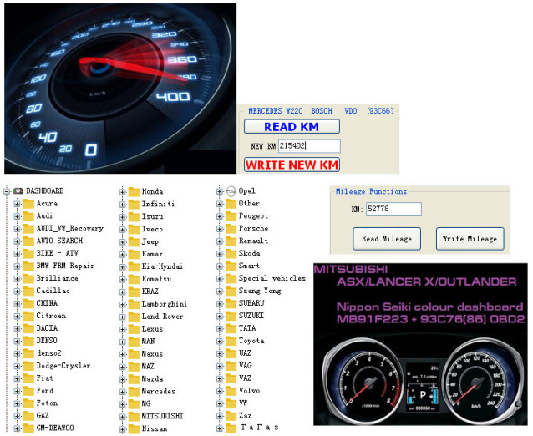Select the SUZUKI tree item
Screen dimensions: 533x436
click(x=251, y=316)
